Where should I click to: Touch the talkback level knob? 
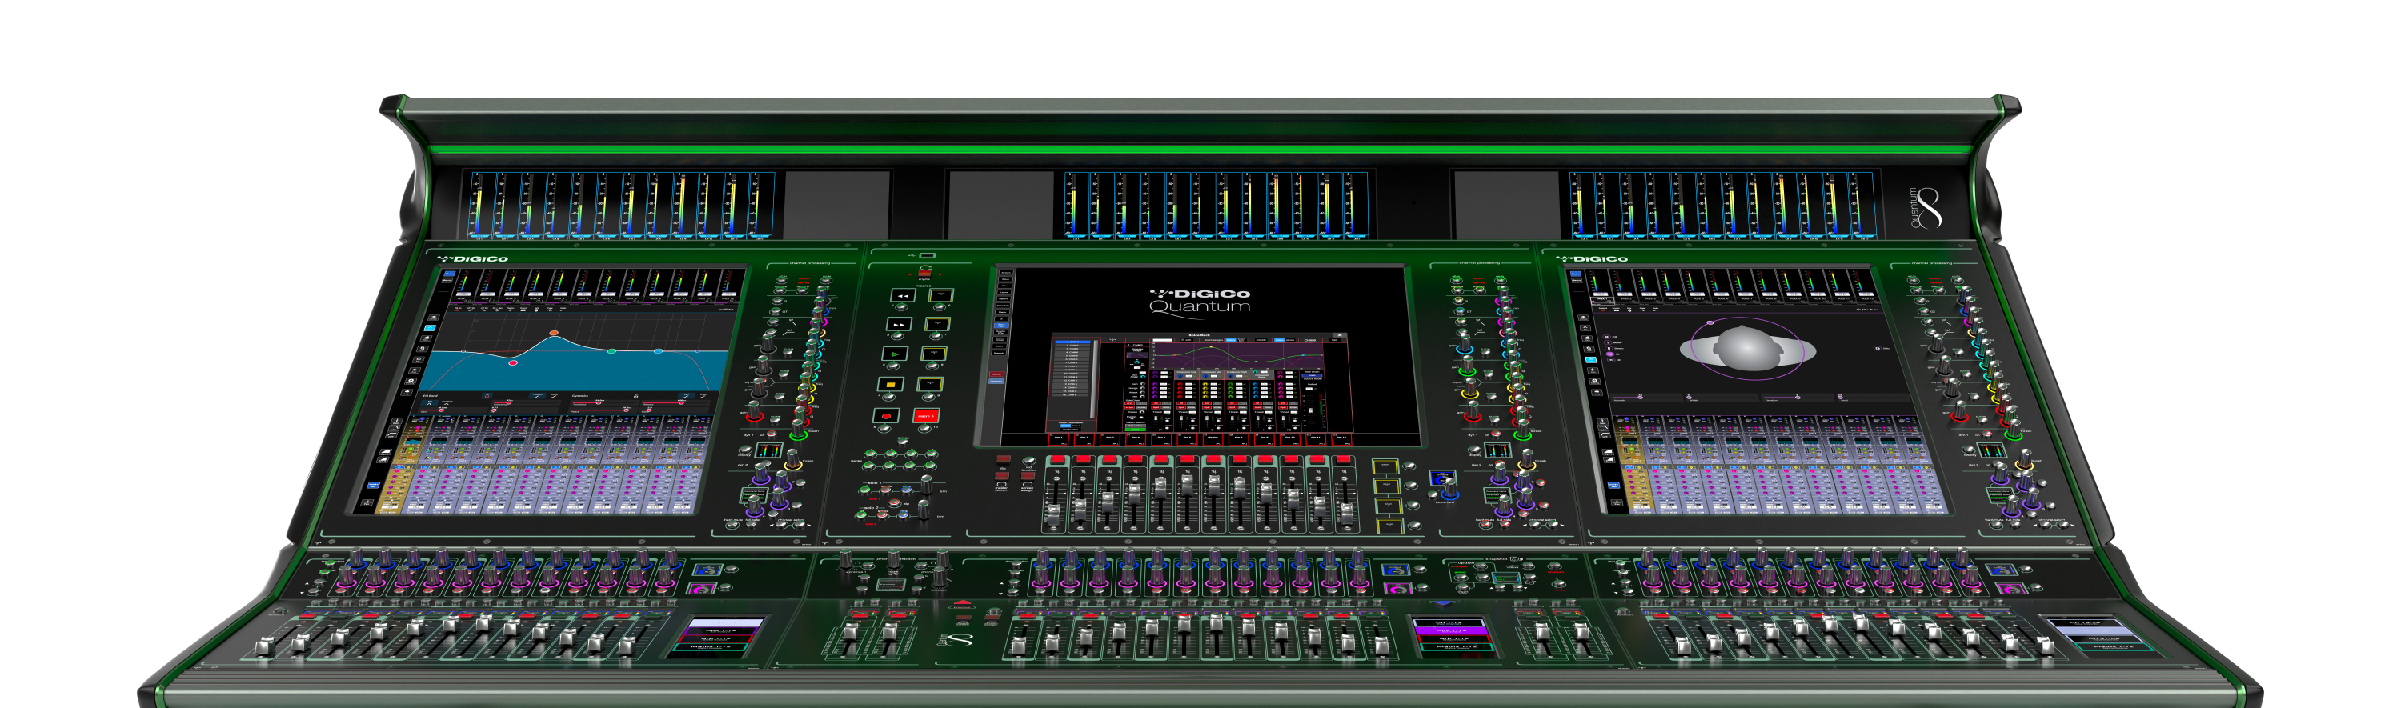pos(940,577)
